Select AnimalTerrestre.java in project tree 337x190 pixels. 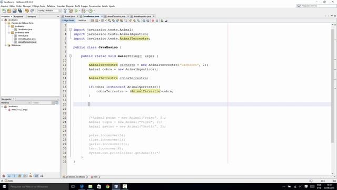click(x=27, y=42)
